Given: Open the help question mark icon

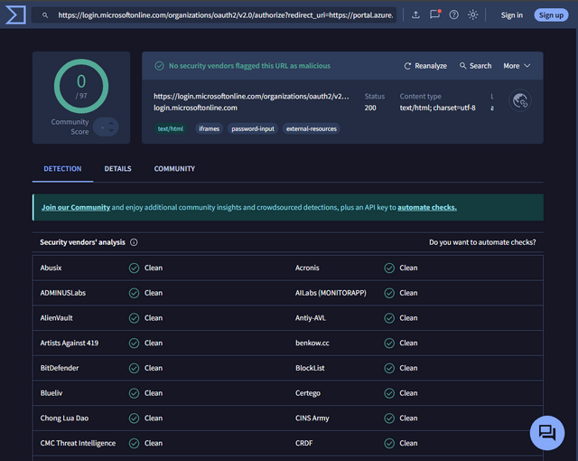Looking at the screenshot, I should point(453,14).
